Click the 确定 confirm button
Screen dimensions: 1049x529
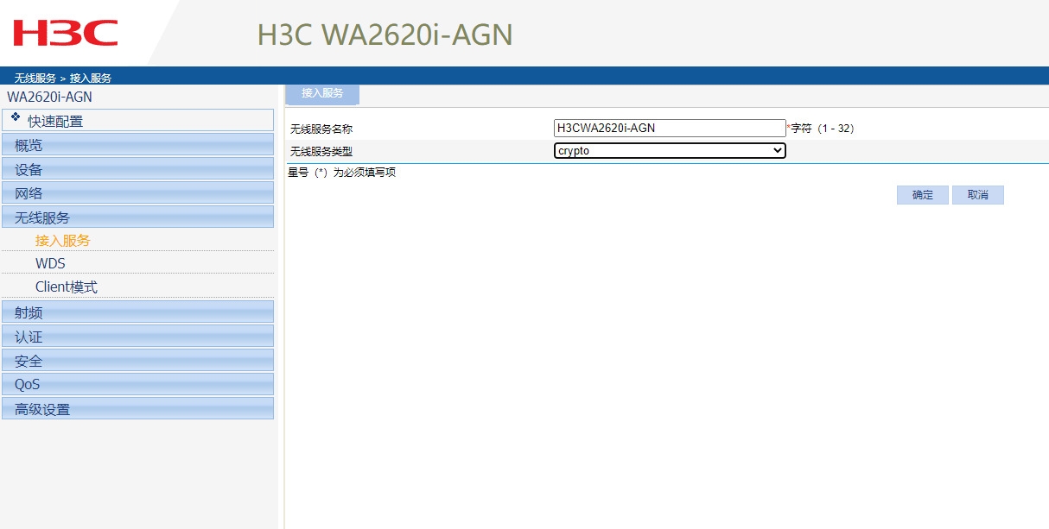[x=922, y=194]
